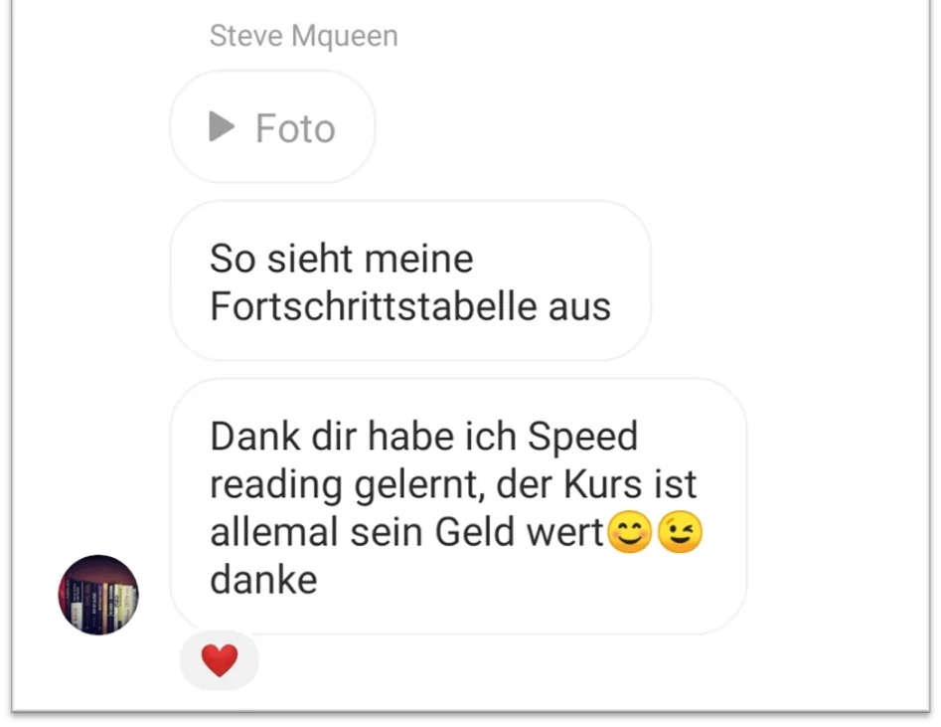Click the word 'Foto' label
This screenshot has width=941, height=727.
pos(295,128)
